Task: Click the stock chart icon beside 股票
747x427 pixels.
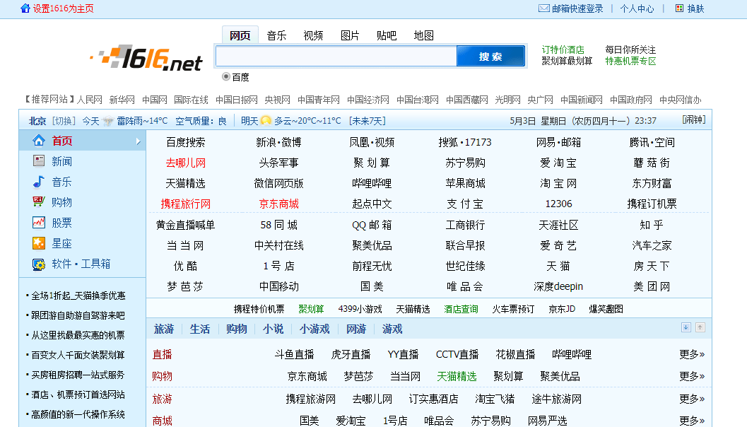Action: (x=39, y=223)
